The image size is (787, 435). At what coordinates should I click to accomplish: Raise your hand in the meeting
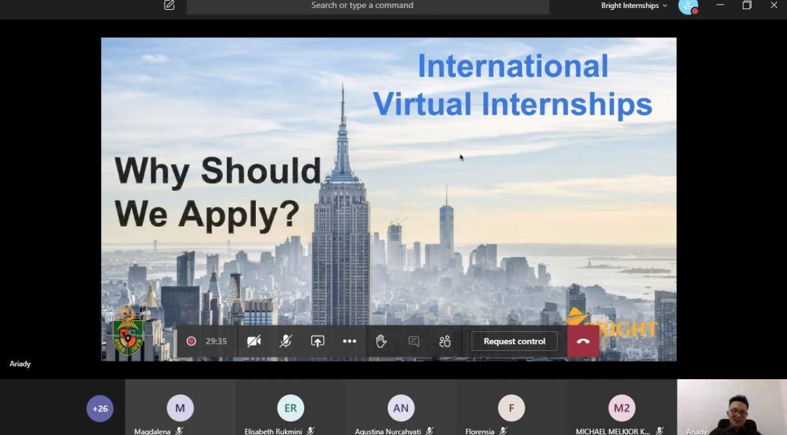381,341
